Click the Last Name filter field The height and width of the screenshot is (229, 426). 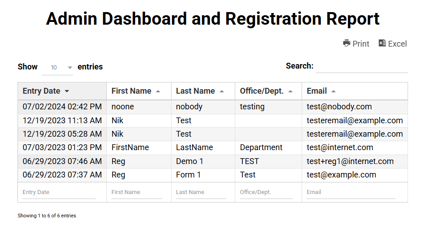pos(201,192)
